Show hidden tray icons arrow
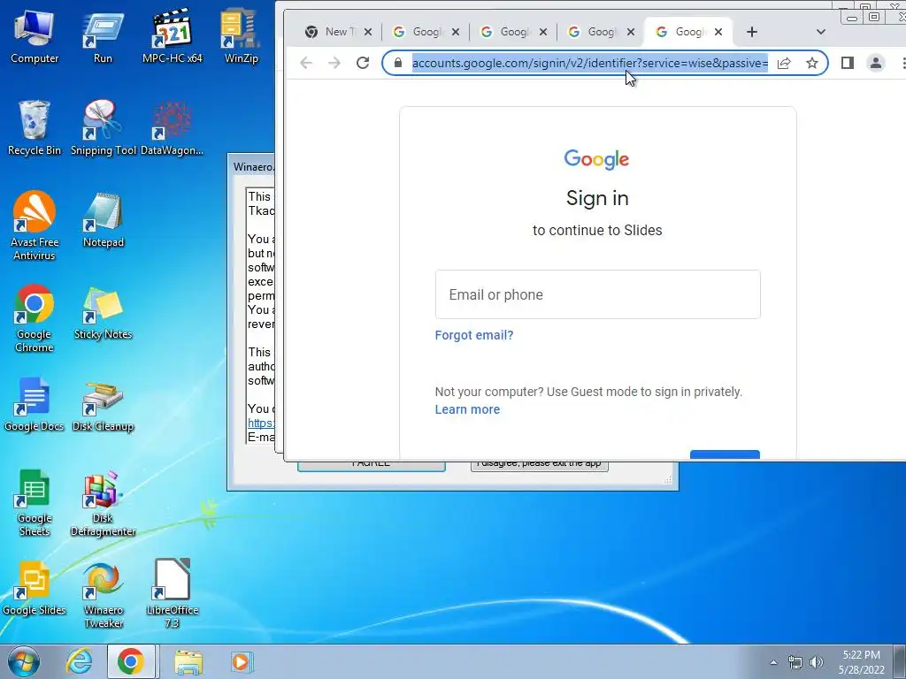The image size is (906, 679). (x=773, y=662)
